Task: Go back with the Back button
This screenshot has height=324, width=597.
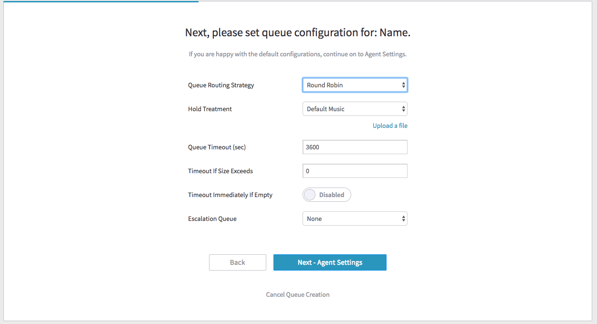Action: [x=238, y=262]
